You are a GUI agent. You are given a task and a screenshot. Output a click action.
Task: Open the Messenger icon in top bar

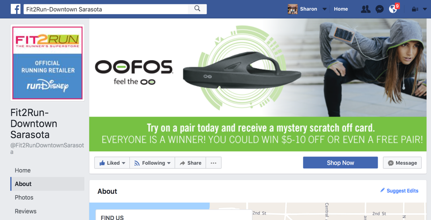pos(379,9)
